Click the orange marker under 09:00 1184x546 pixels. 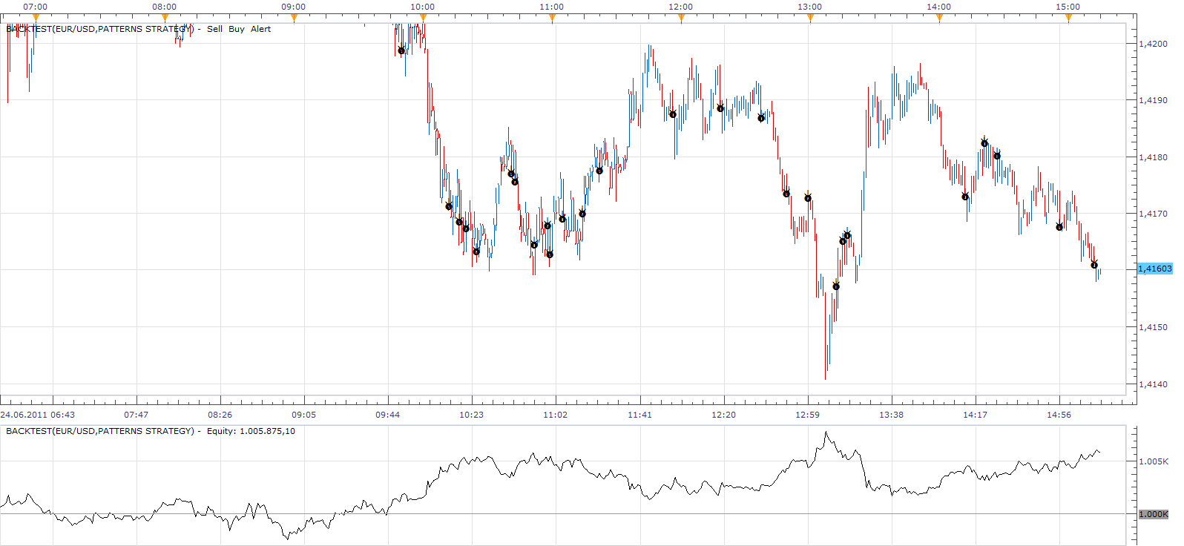point(294,19)
